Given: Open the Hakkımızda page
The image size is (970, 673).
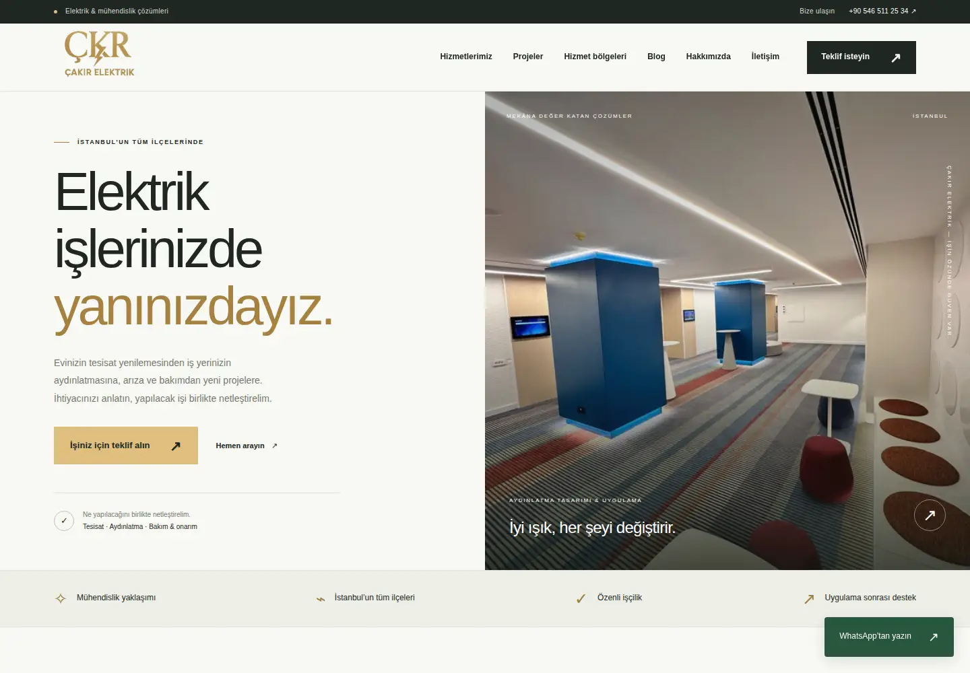Looking at the screenshot, I should click(x=709, y=57).
